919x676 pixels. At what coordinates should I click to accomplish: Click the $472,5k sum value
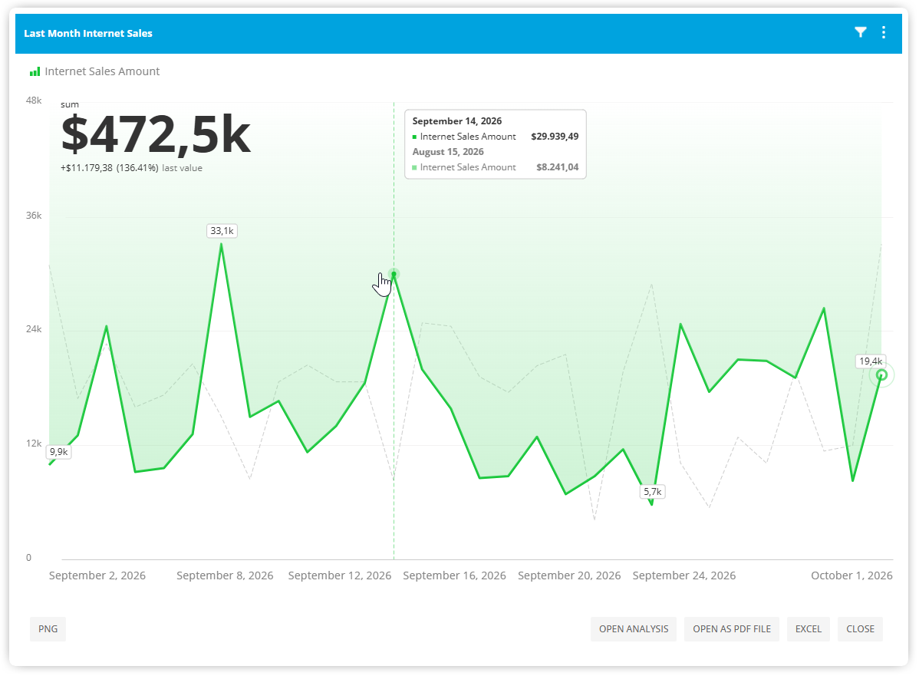click(x=156, y=136)
